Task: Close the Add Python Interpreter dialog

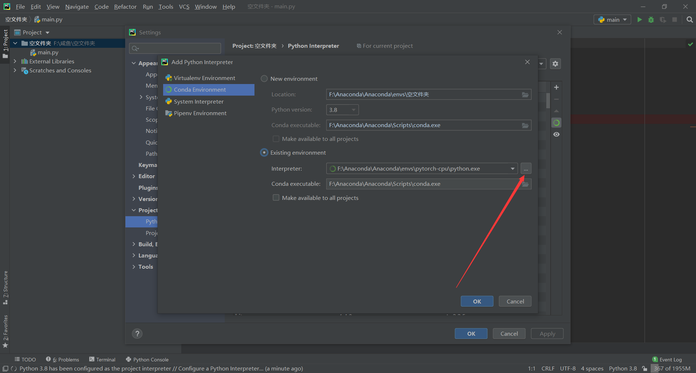Action: [527, 62]
